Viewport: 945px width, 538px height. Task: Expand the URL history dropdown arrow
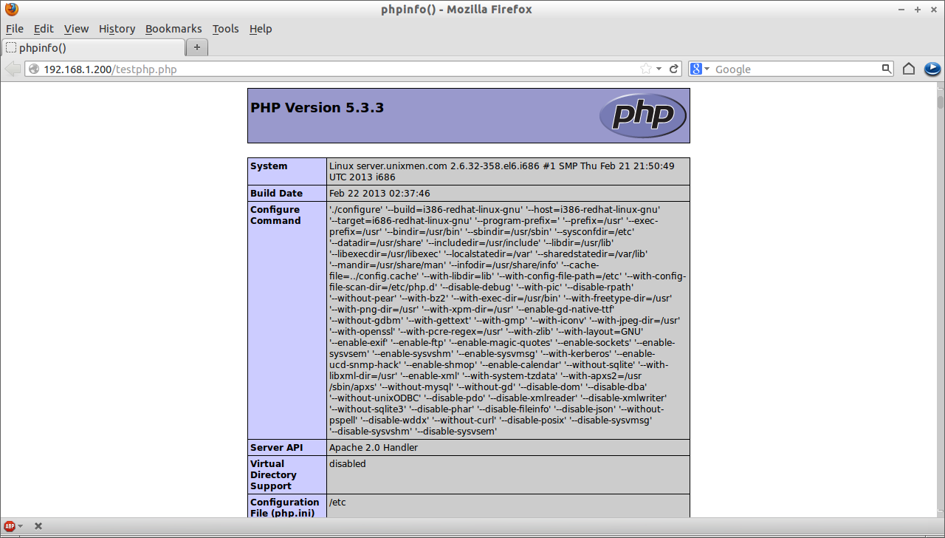click(659, 69)
